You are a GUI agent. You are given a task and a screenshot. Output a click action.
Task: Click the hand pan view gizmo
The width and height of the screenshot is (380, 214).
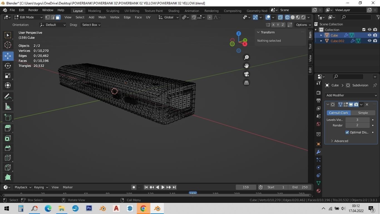point(246,66)
